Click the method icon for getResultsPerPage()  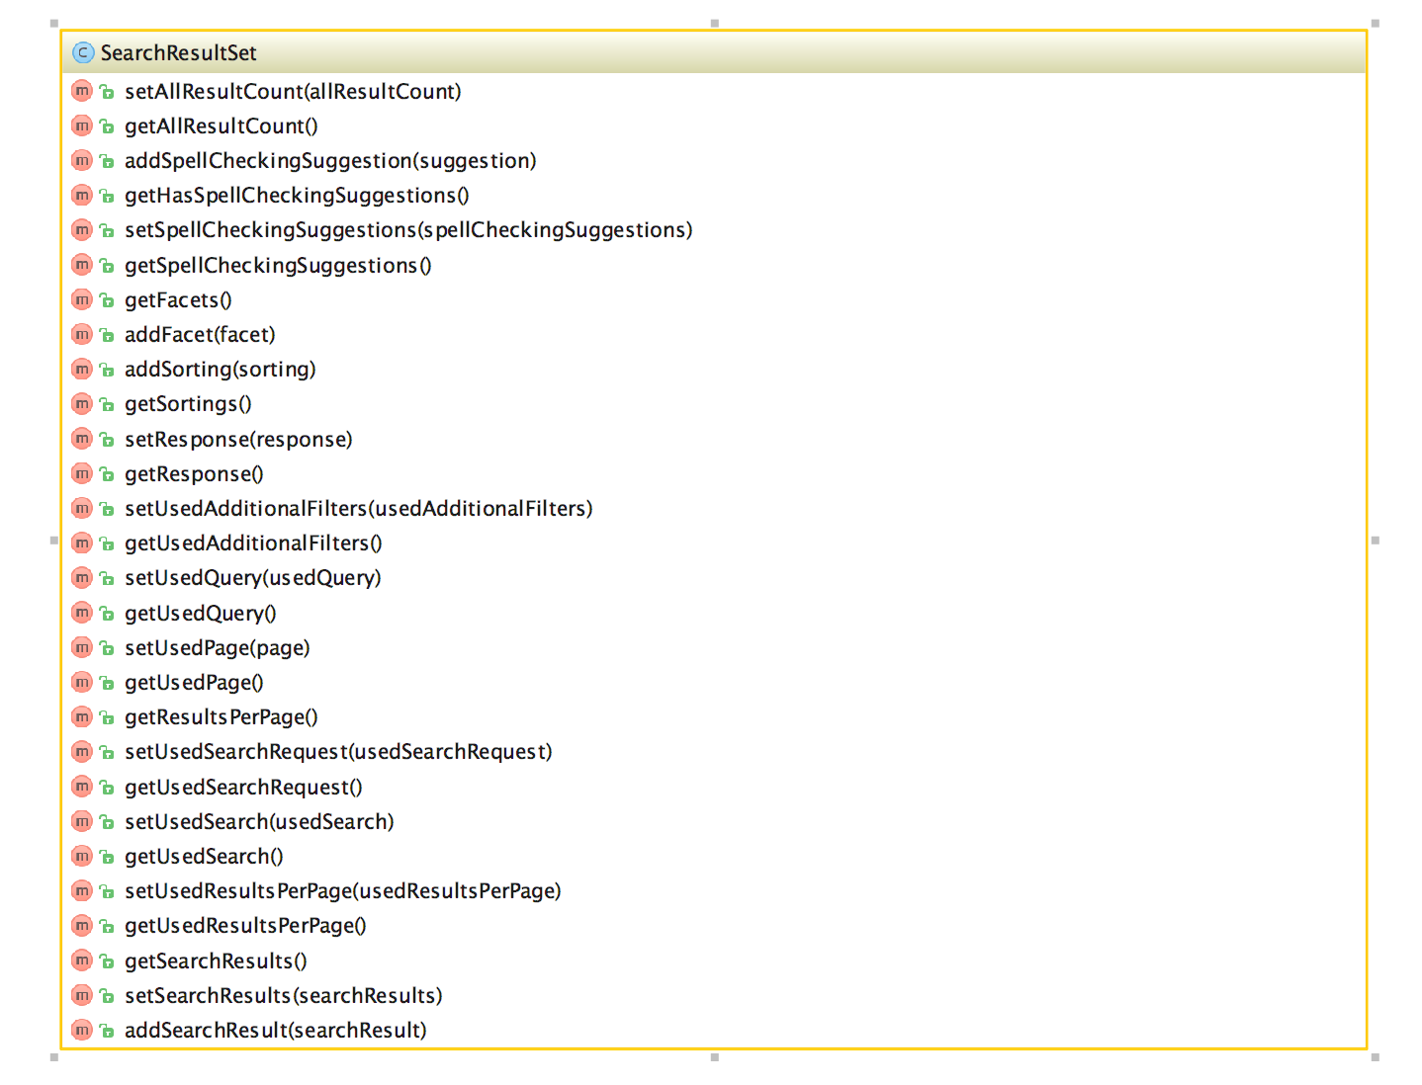[x=82, y=717]
